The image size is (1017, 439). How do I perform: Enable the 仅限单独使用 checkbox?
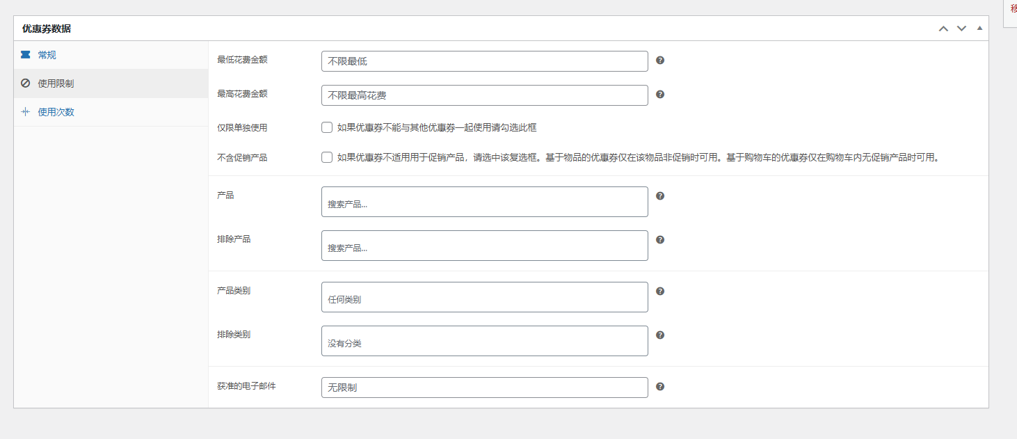pos(326,127)
